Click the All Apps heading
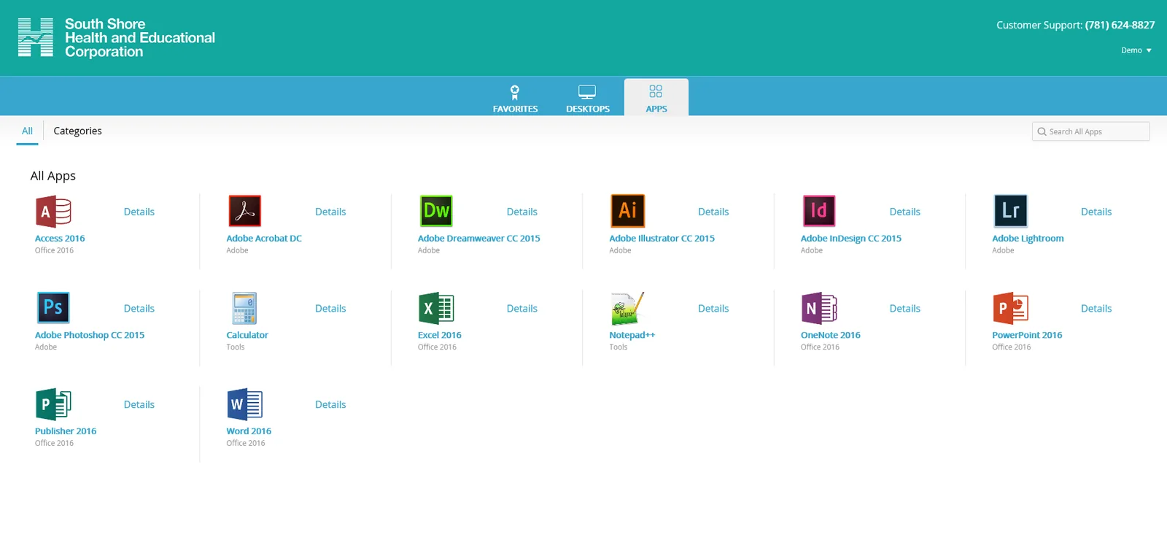1167x551 pixels. 53,176
